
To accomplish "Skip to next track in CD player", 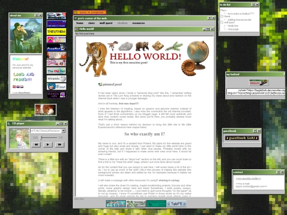I will pos(60,144).
